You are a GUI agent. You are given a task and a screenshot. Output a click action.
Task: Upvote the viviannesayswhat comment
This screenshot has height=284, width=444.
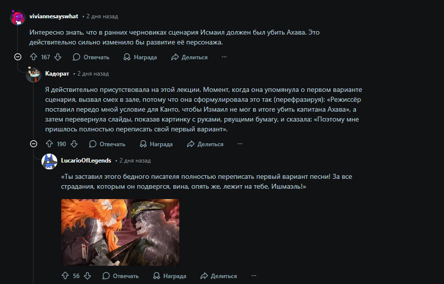click(34, 57)
